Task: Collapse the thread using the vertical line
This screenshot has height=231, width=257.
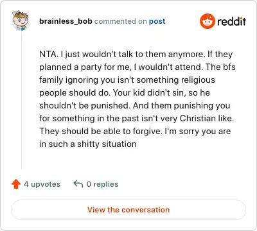Action: 21,100
